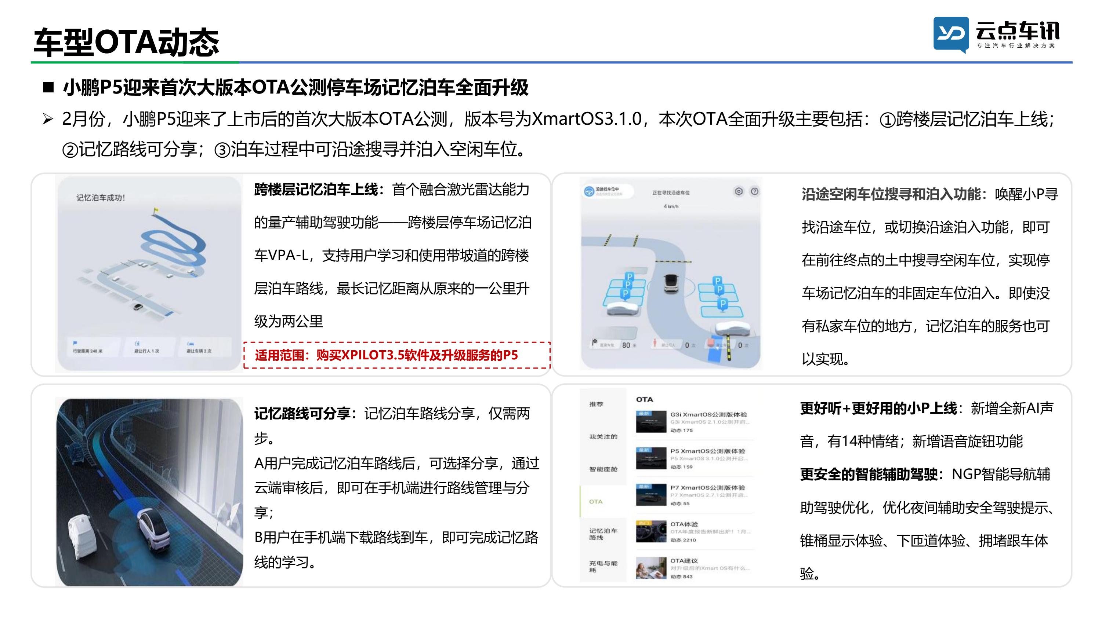Viewport: 1102px width, 619px height.
Task: Open the OTA建议 entry
Action: pos(694,568)
